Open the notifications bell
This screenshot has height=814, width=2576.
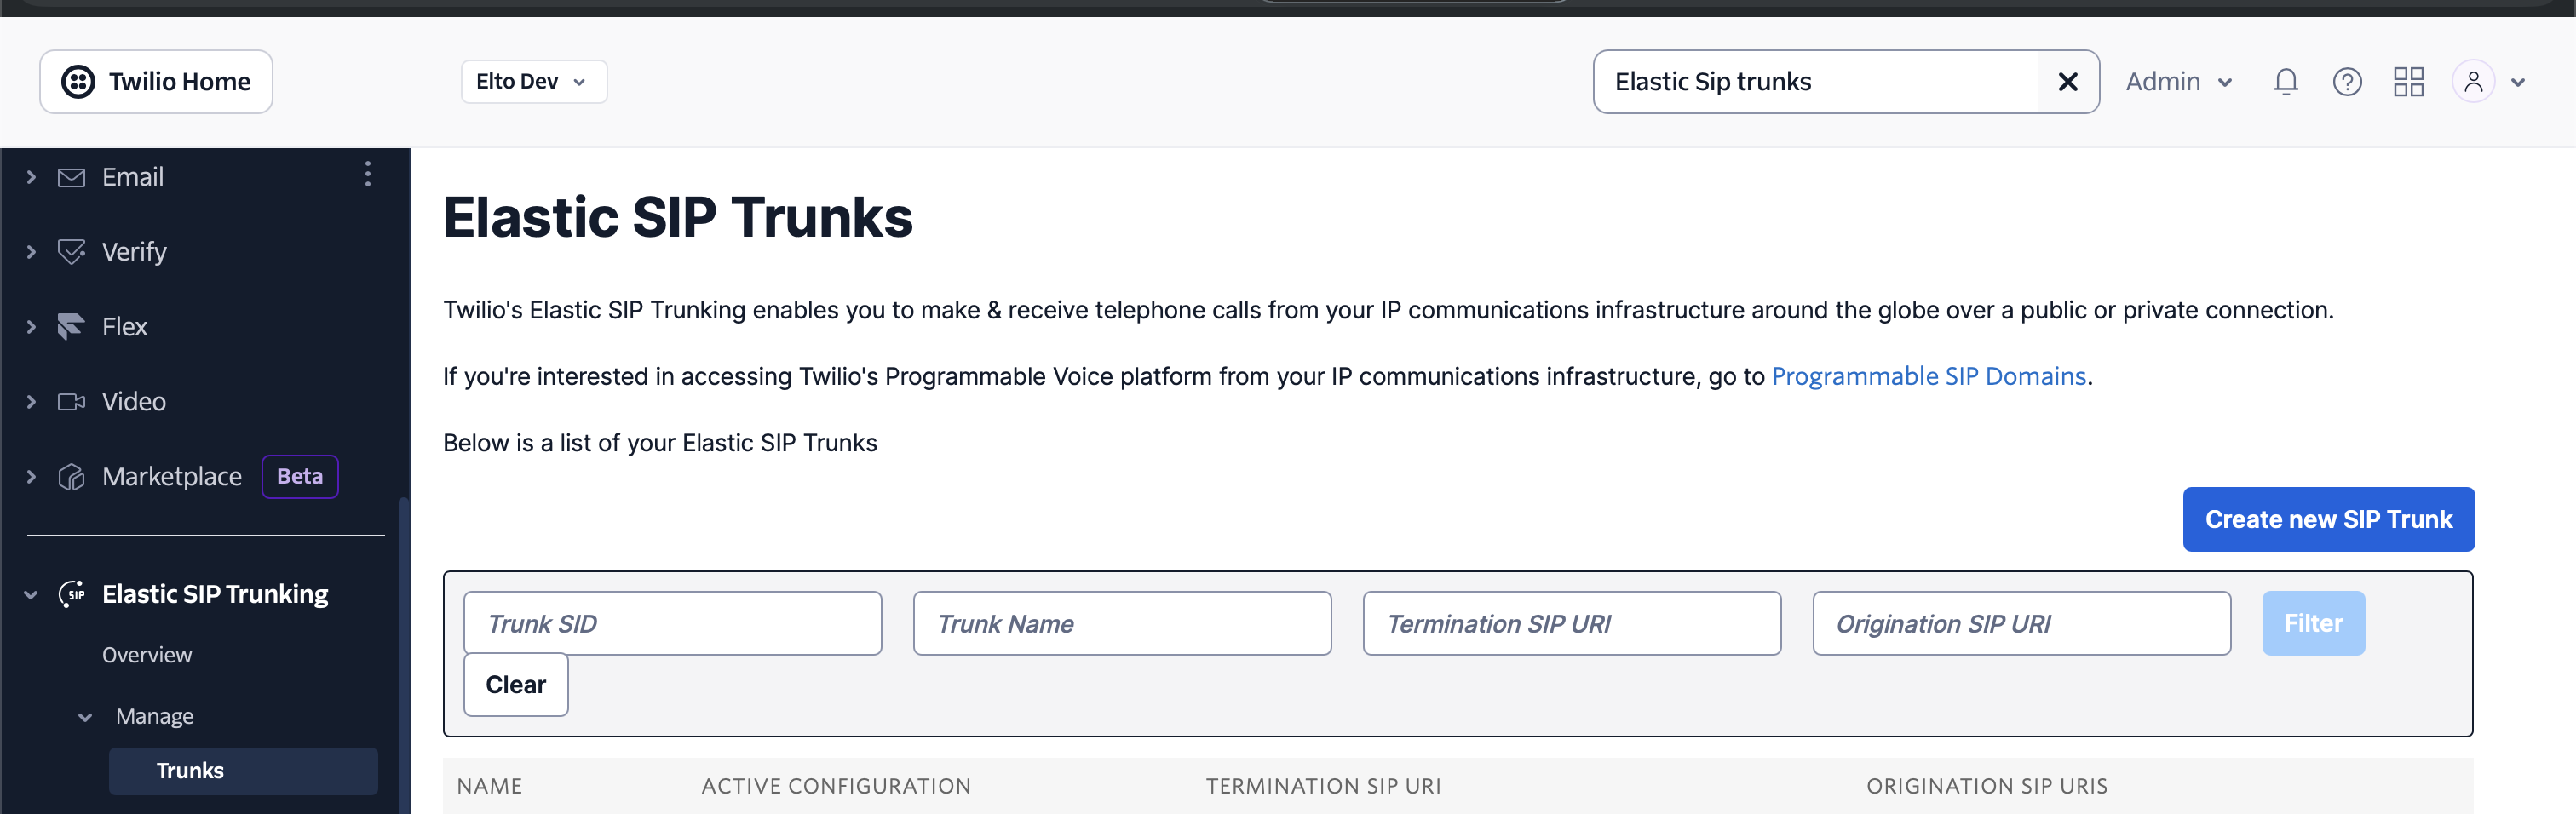(x=2285, y=82)
